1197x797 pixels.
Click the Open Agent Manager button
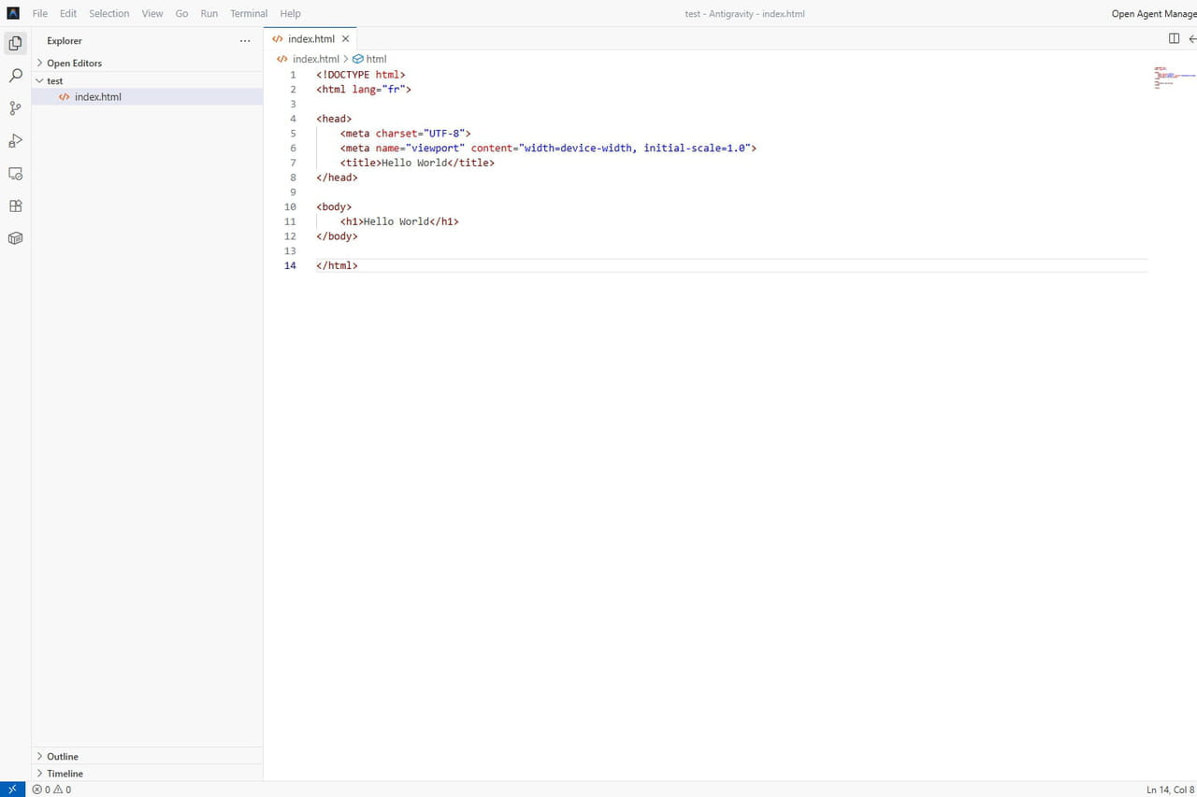(1153, 14)
